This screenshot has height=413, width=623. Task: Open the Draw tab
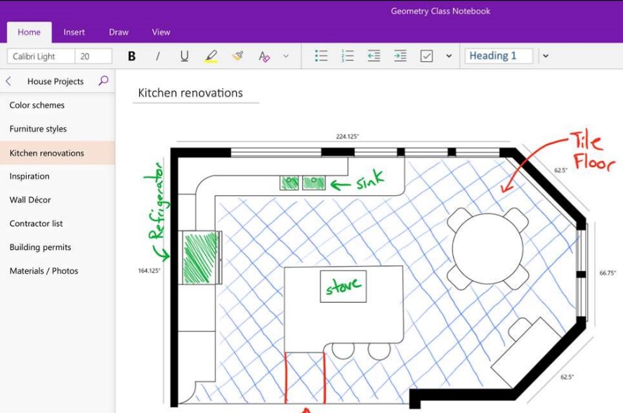click(x=119, y=32)
